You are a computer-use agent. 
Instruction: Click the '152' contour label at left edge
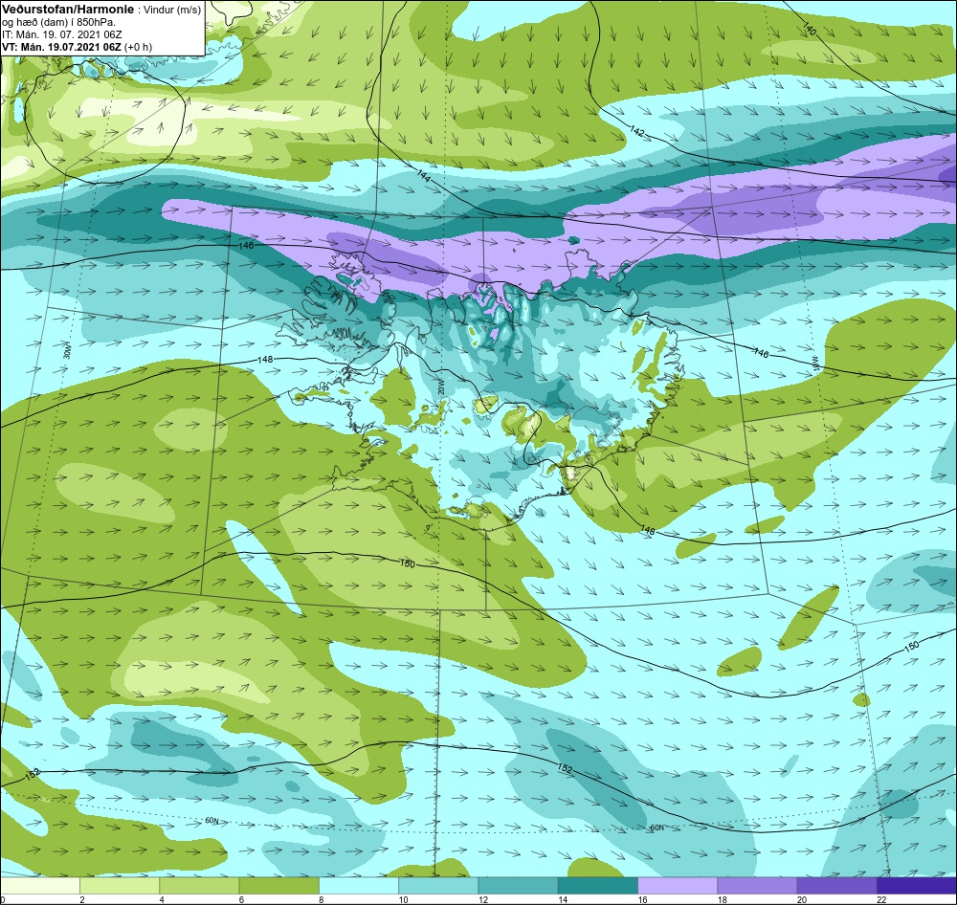pyautogui.click(x=33, y=774)
